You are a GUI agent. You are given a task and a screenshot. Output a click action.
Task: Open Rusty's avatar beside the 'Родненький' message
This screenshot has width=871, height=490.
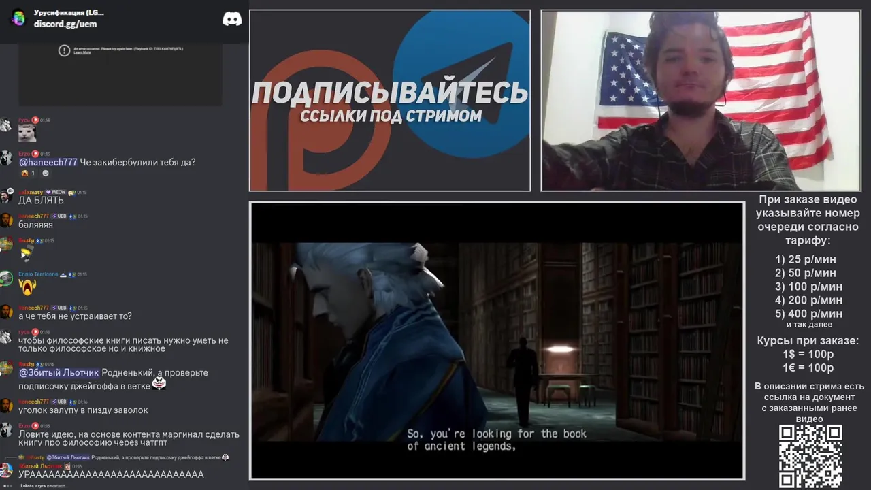pyautogui.click(x=6, y=368)
